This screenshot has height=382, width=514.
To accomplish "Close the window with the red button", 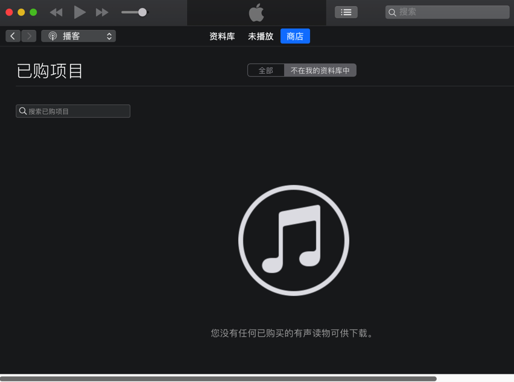I will (x=9, y=13).
